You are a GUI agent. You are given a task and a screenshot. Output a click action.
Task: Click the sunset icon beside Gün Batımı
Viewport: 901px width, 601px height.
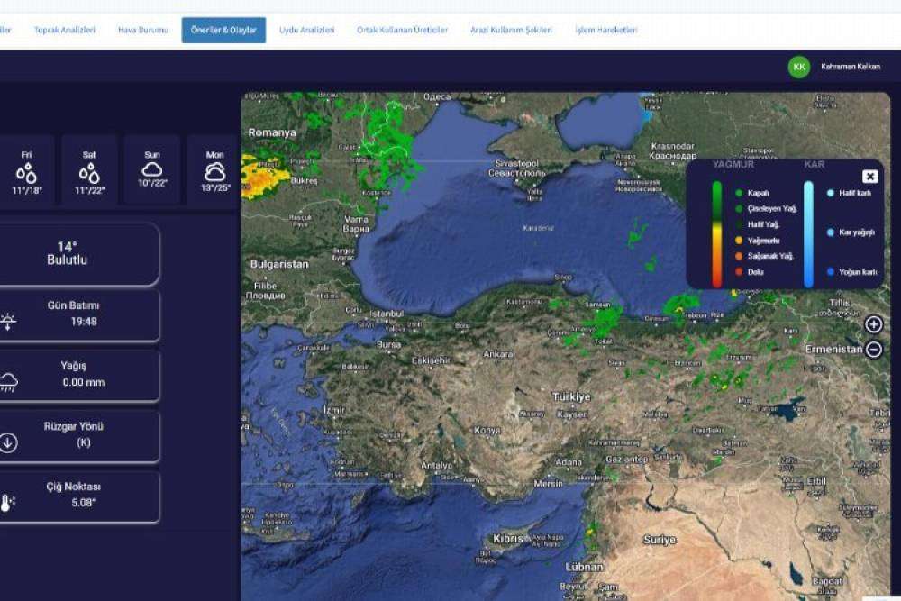[8, 321]
